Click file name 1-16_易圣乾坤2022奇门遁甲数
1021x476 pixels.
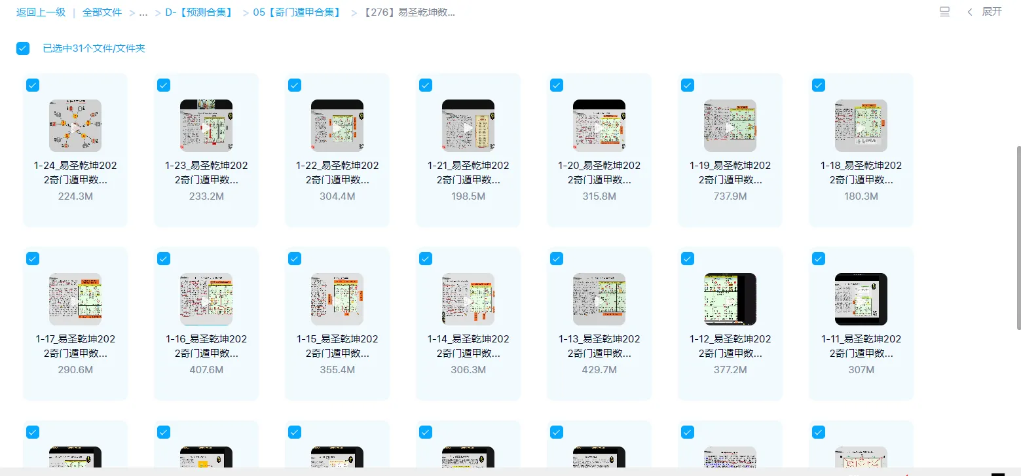coord(206,346)
